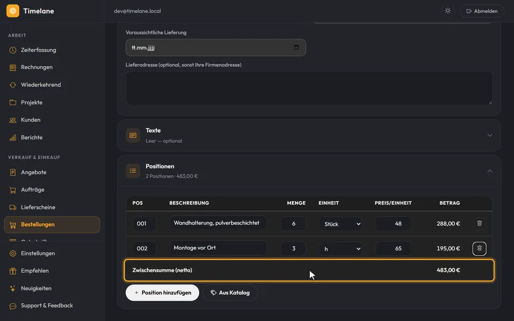Screen dimensions: 514x321
Task: Click the Empfehlen gift icon
Action: click(x=13, y=271)
